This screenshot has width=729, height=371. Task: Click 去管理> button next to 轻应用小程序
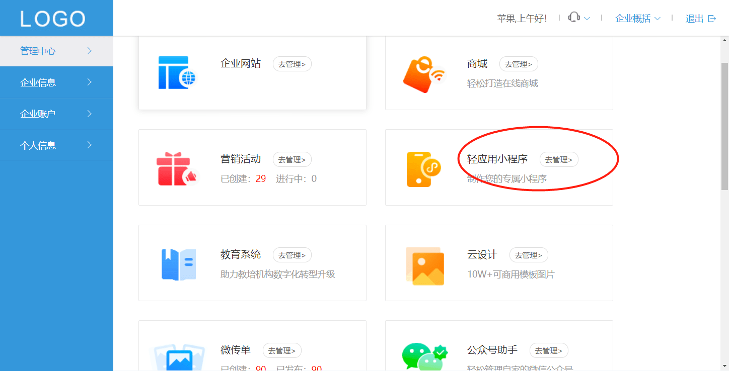coord(559,159)
